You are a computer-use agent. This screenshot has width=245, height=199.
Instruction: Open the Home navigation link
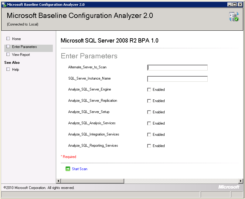click(16, 39)
